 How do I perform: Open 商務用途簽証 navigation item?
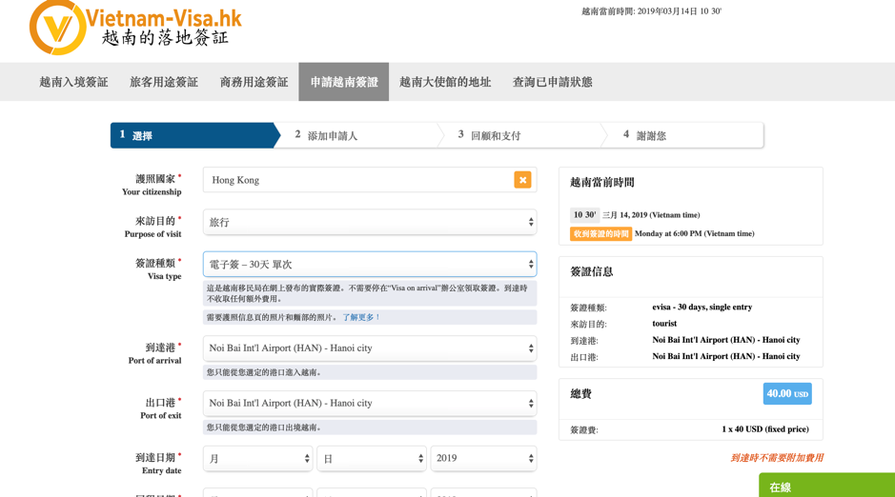[x=254, y=82]
